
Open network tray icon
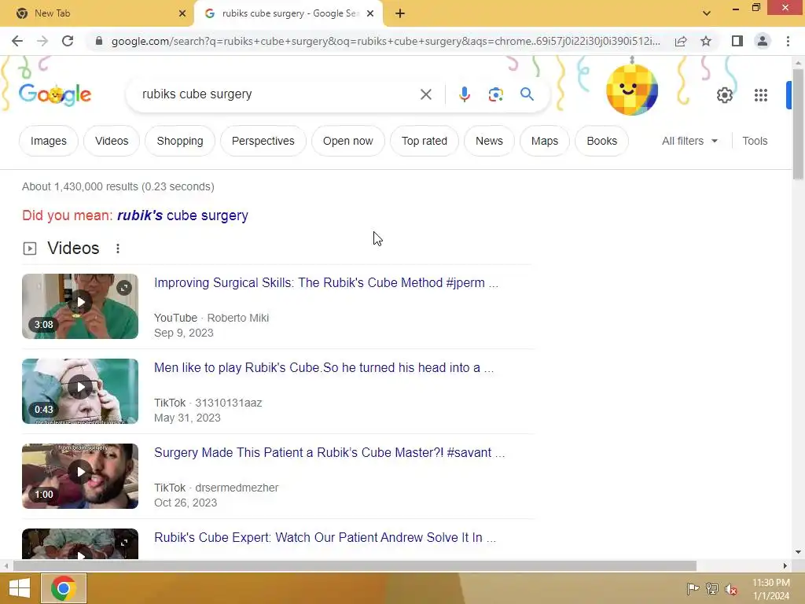[712, 588]
